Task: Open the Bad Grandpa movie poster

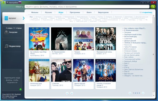Action: [x=39, y=70]
